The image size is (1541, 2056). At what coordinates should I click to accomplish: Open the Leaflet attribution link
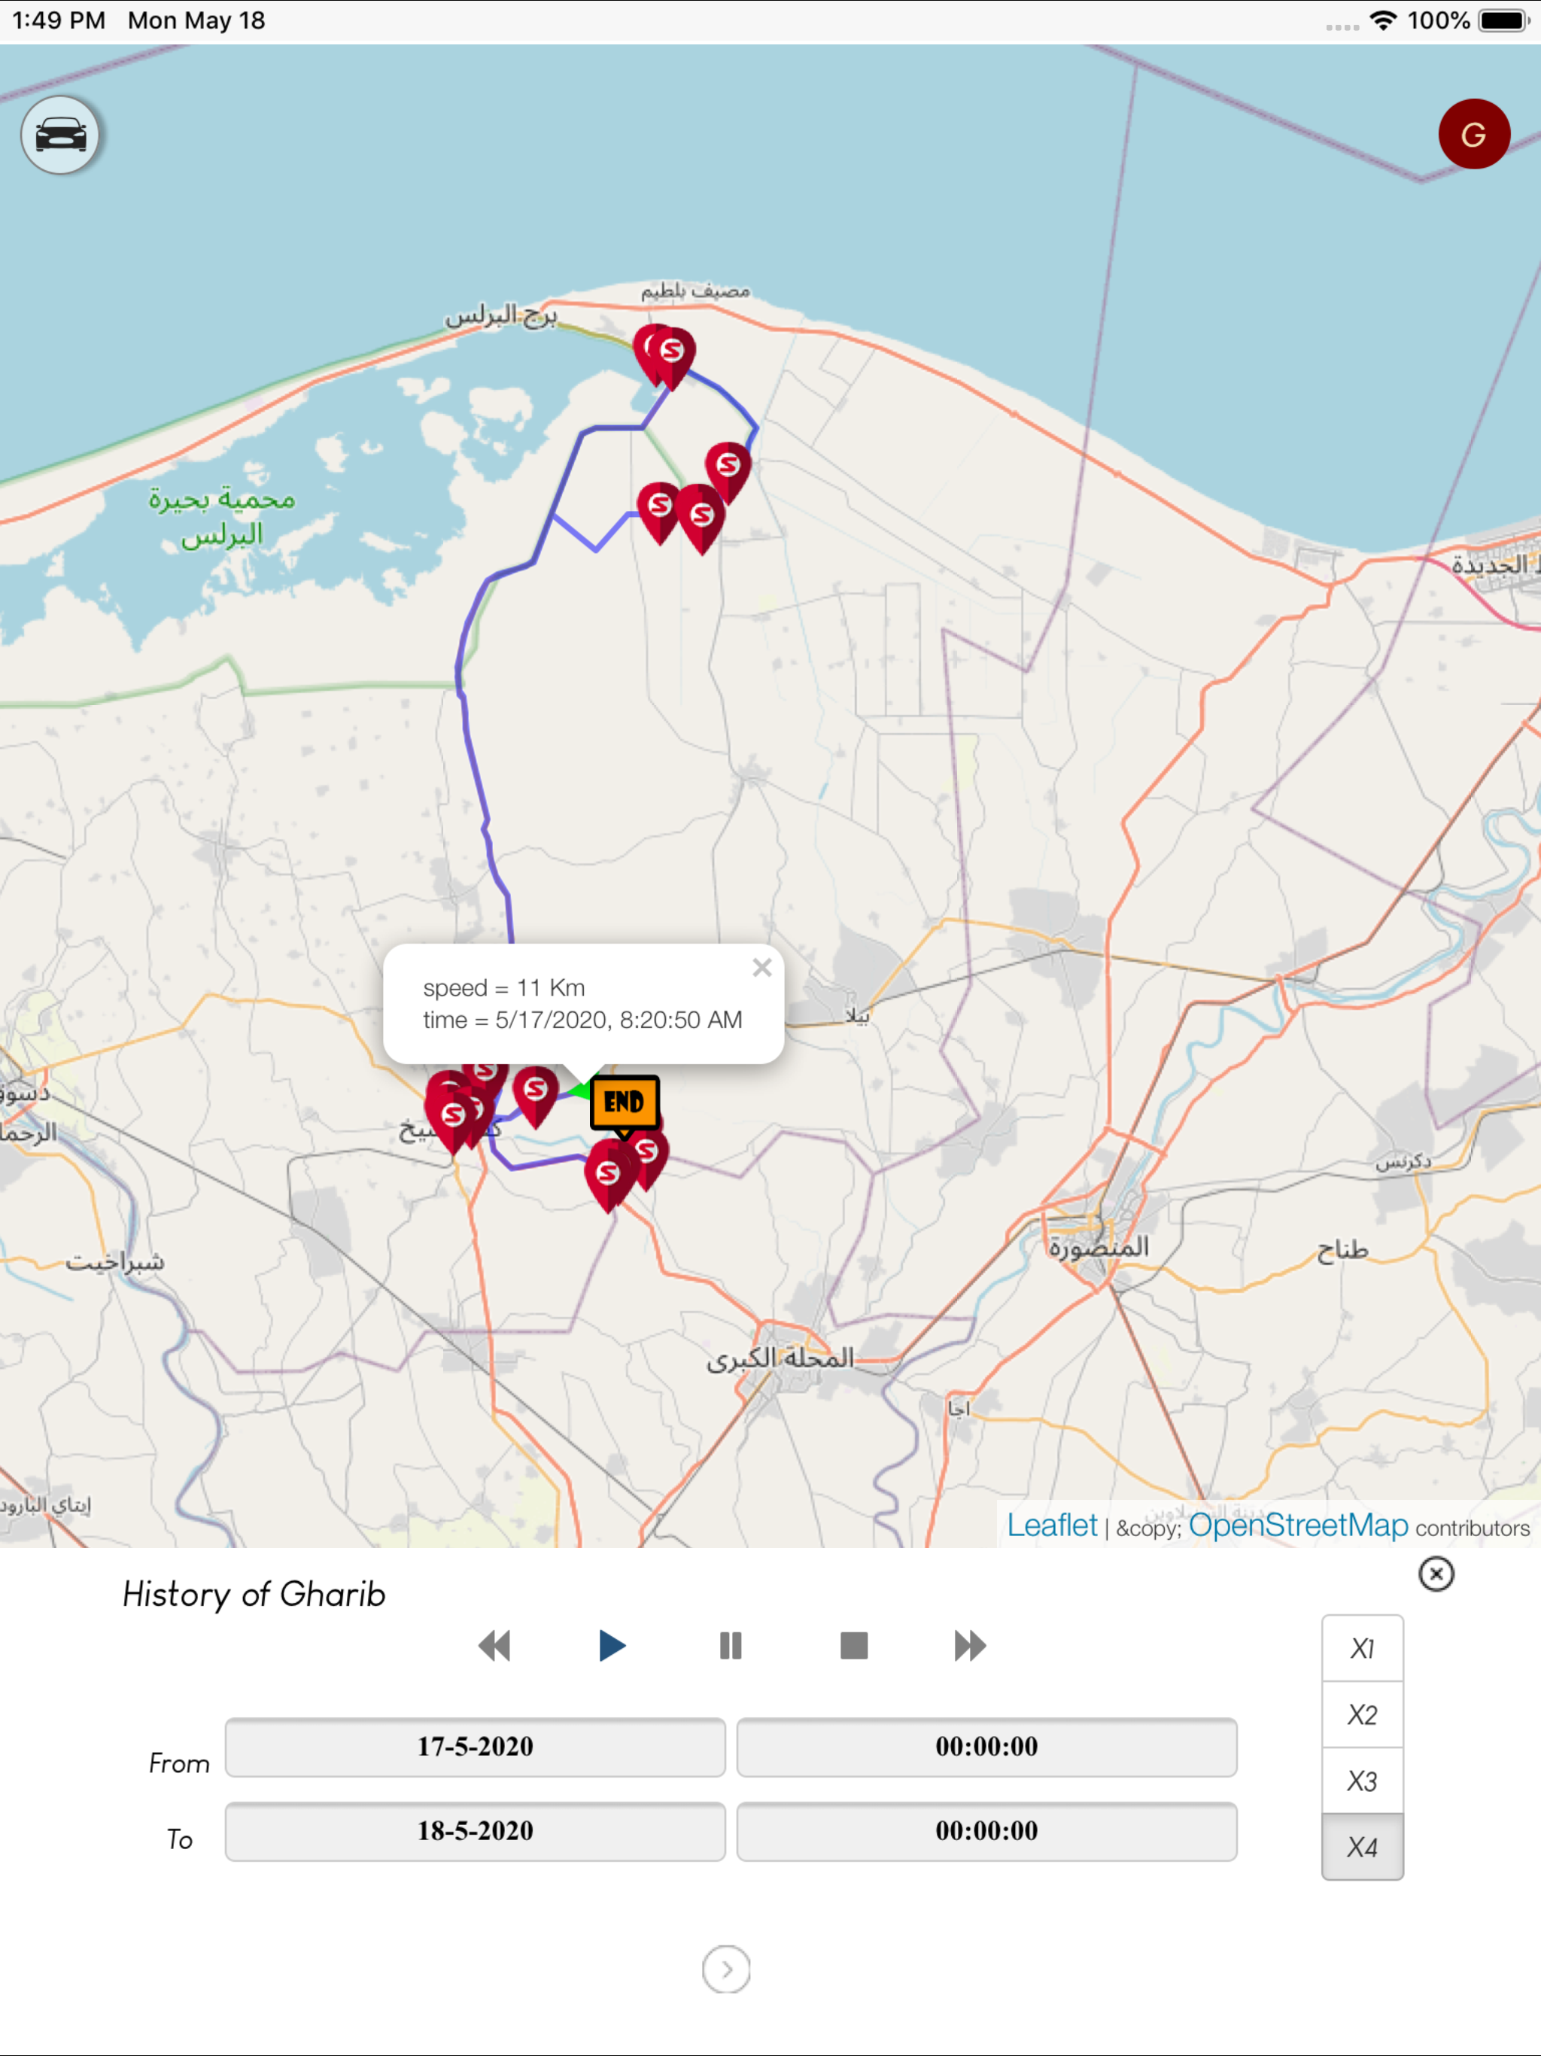pyautogui.click(x=1051, y=1525)
